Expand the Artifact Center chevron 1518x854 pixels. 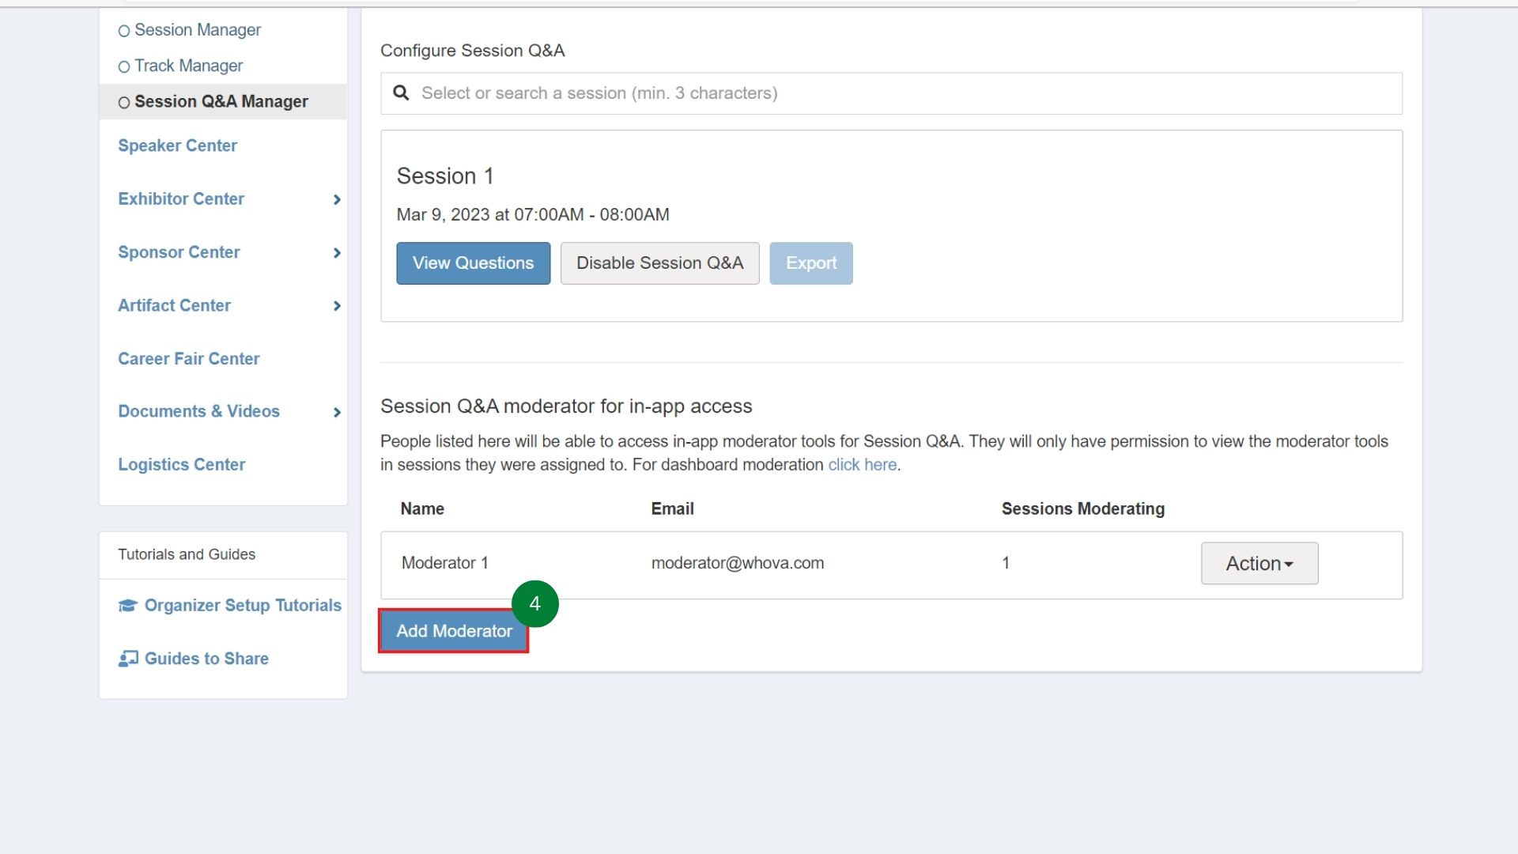click(337, 306)
